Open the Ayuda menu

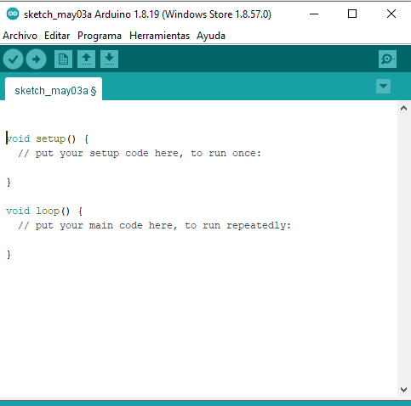coord(211,36)
